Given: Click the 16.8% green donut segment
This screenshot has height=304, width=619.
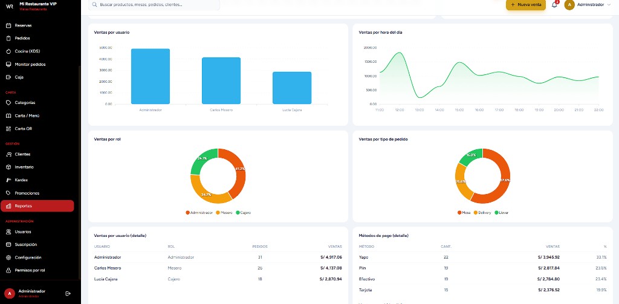Looking at the screenshot, I should (x=472, y=155).
